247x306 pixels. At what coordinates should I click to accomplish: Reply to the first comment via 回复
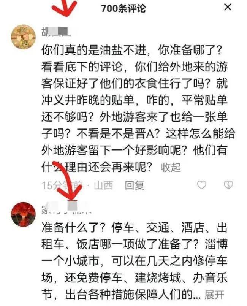(135, 185)
